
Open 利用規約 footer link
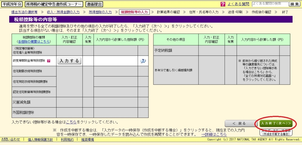(67, 139)
